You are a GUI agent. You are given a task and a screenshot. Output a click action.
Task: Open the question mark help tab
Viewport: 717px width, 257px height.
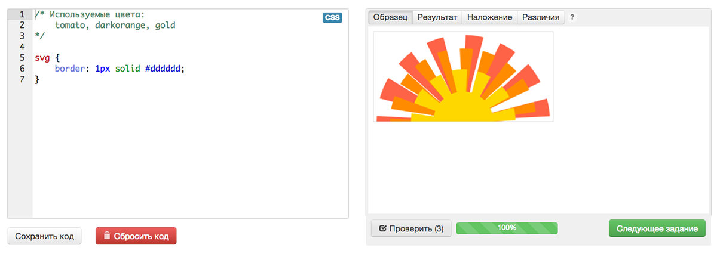572,17
